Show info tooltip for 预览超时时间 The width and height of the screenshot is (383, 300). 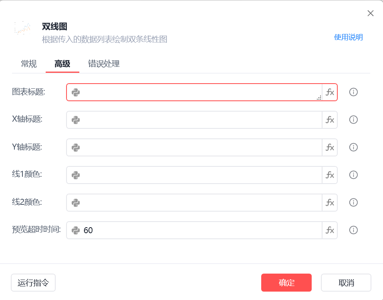353,230
